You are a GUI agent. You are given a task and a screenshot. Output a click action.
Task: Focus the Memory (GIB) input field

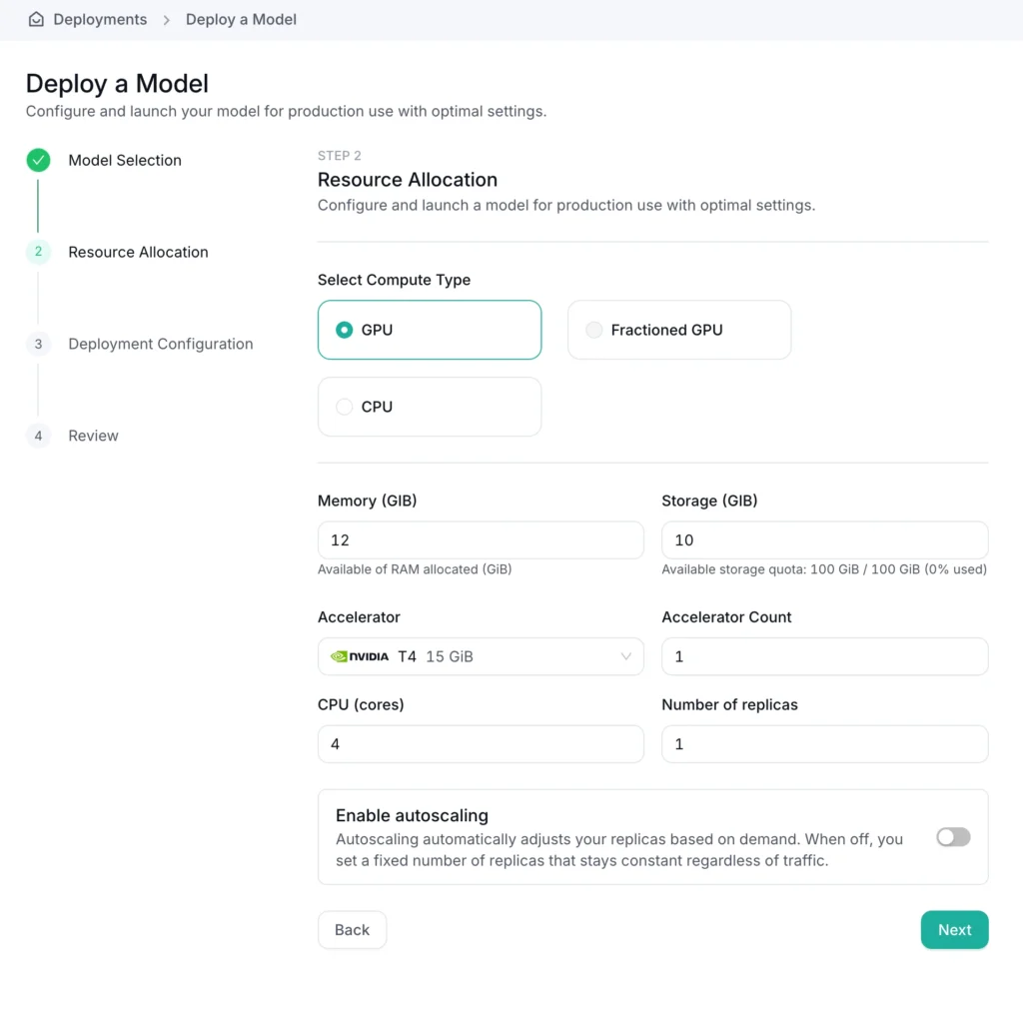(x=481, y=539)
